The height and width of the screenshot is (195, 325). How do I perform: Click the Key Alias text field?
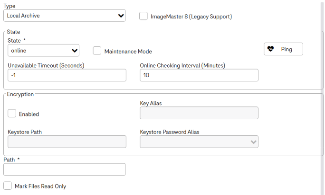[x=199, y=113]
